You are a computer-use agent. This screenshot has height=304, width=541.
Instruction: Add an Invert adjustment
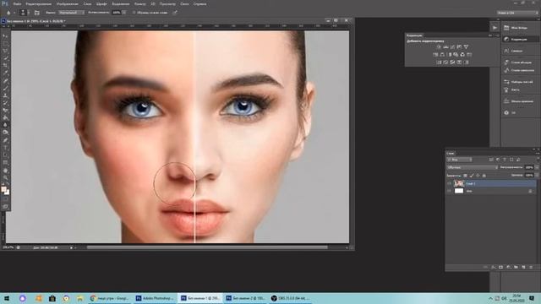pos(439,62)
